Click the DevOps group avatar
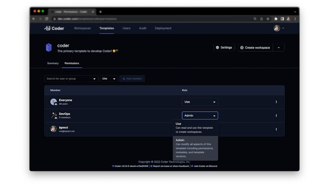The height and width of the screenshot is (185, 329). click(54, 115)
